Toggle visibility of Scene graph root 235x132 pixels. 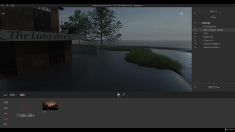pos(195,23)
